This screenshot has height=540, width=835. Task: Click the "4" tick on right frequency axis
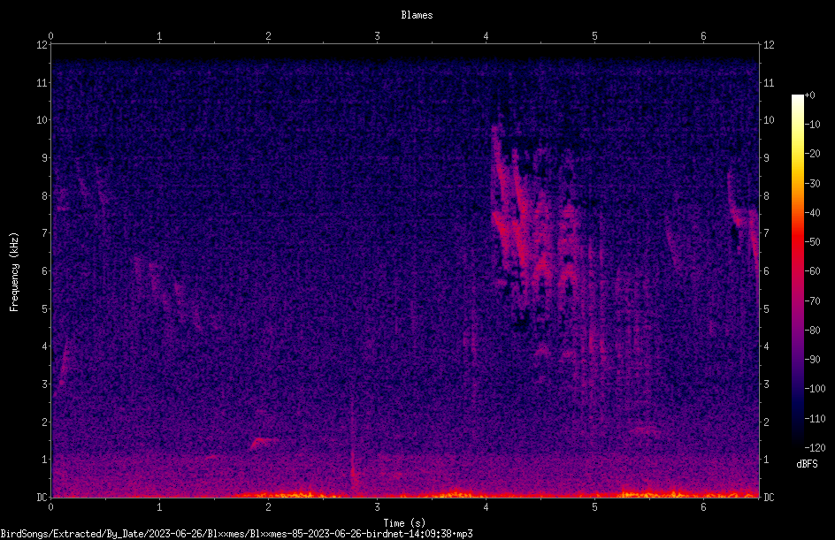[x=766, y=346]
